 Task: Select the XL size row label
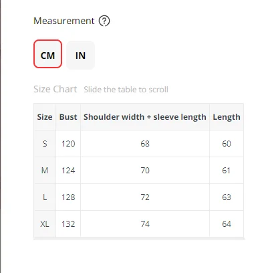(45, 224)
